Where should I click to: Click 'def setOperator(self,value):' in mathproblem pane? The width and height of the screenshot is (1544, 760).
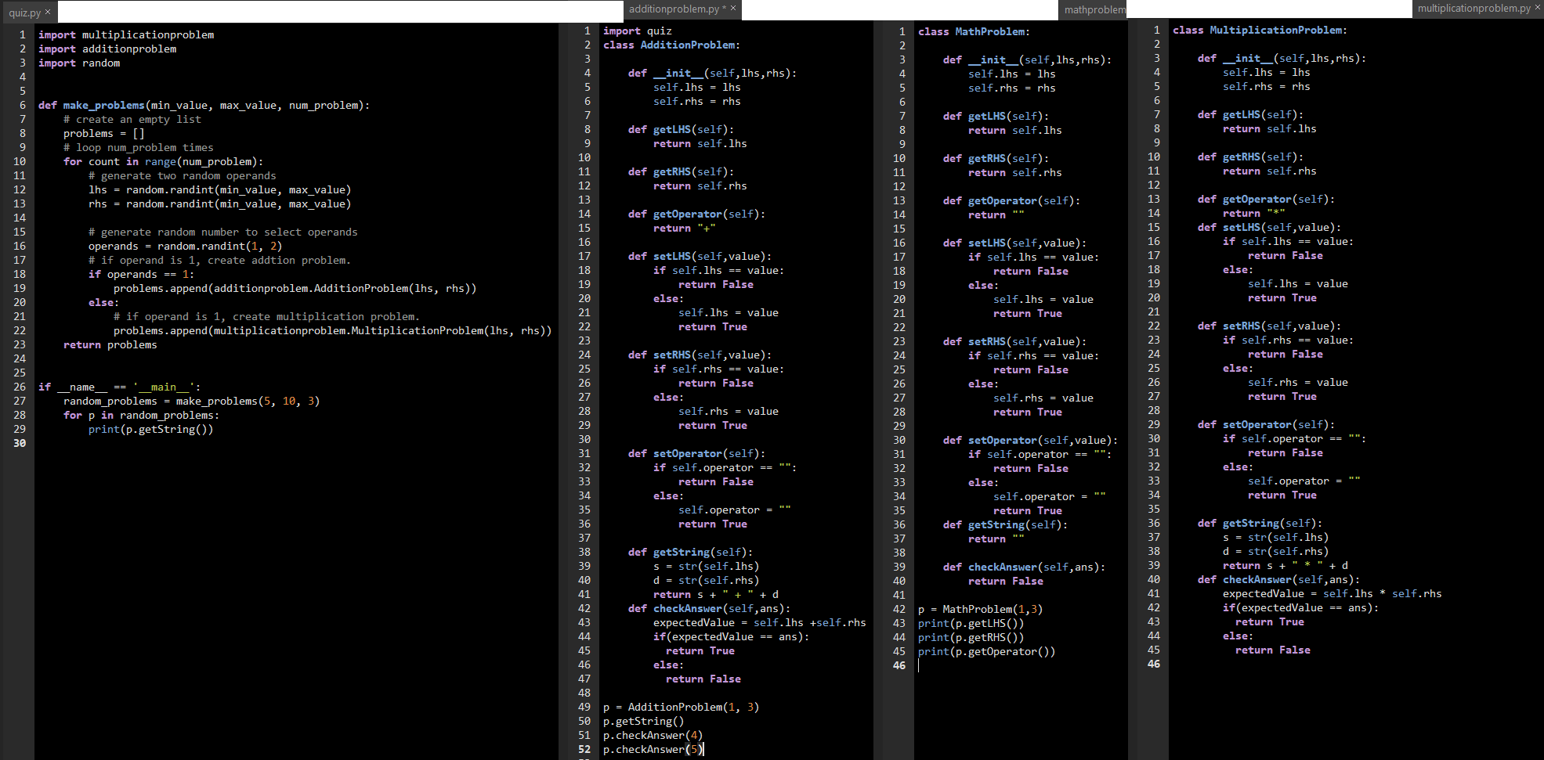click(1031, 440)
